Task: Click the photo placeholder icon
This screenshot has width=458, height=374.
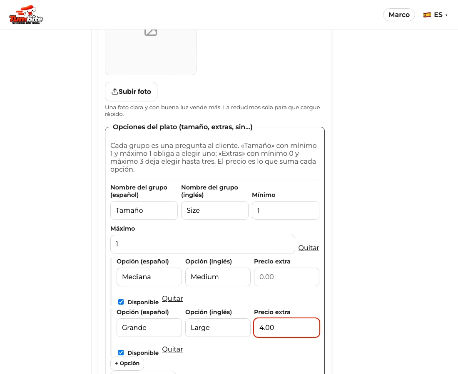Action: point(151,32)
